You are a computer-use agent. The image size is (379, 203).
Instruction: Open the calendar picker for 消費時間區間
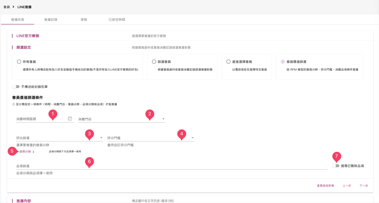(70, 119)
